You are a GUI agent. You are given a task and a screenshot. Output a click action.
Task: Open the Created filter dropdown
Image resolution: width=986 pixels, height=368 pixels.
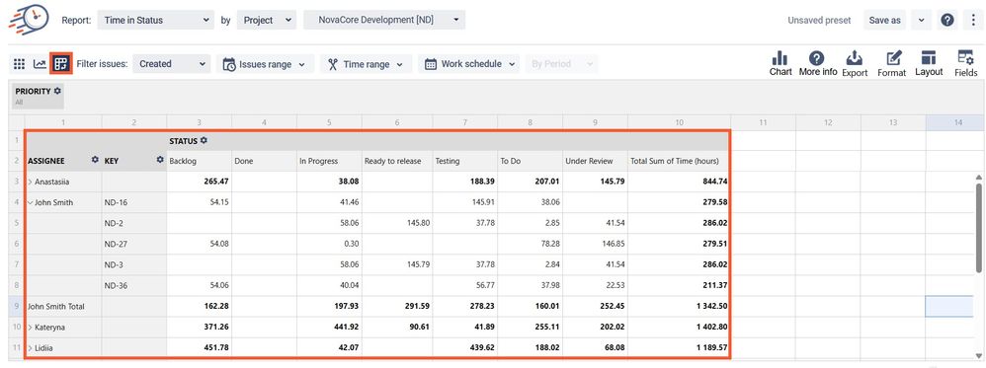coord(171,63)
